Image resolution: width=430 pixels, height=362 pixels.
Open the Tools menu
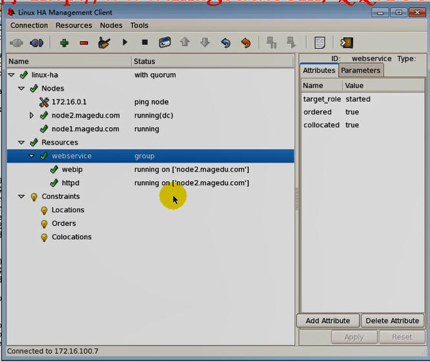139,25
